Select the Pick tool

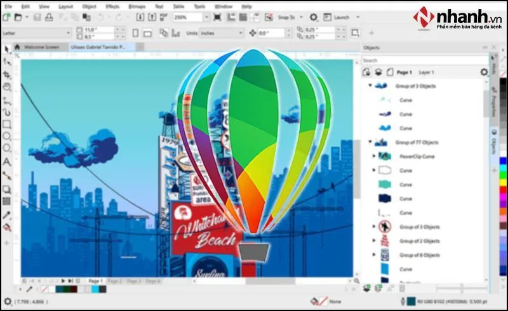[x=7, y=50]
